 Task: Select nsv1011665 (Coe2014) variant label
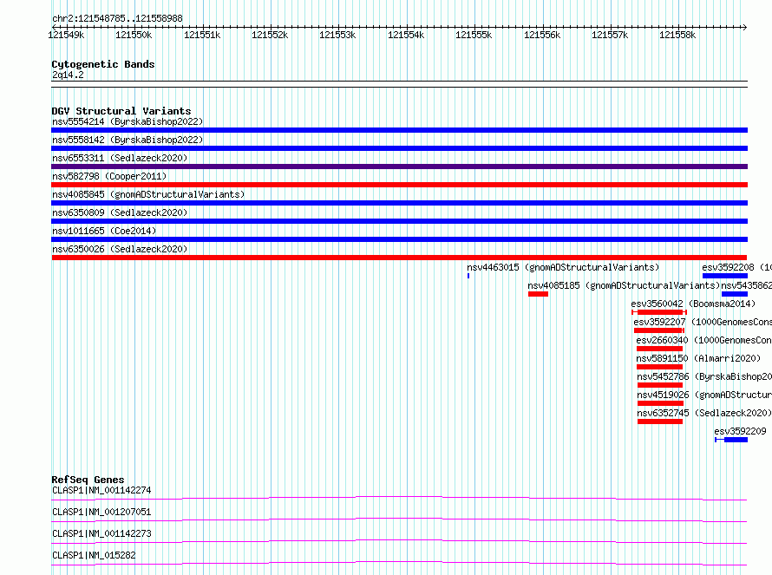(104, 231)
